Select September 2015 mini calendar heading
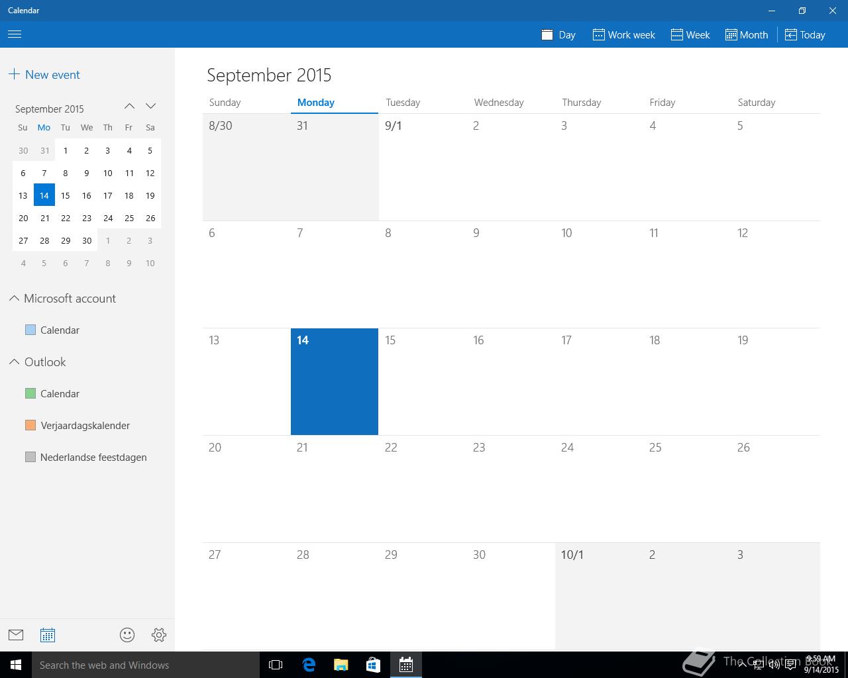This screenshot has width=848, height=678. point(50,109)
